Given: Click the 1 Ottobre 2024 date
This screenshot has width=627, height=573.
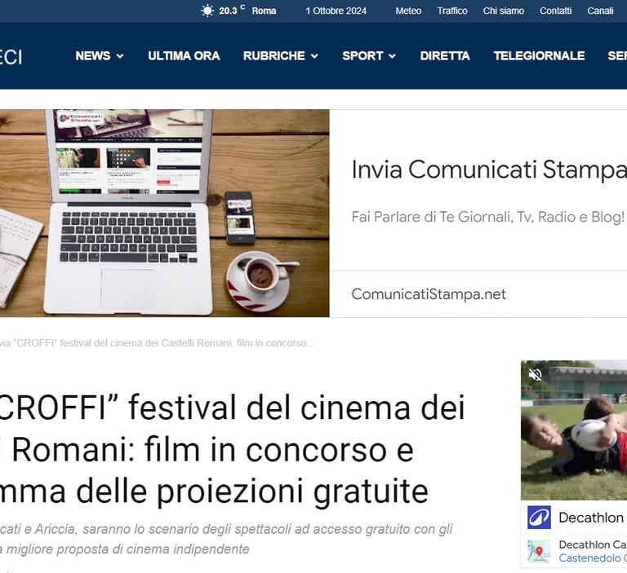Looking at the screenshot, I should point(336,11).
